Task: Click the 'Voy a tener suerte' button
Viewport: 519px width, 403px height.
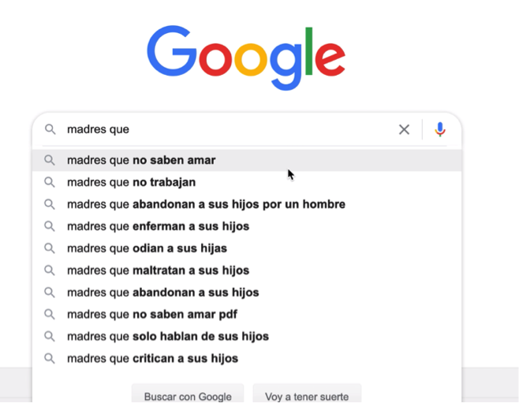Action: tap(307, 395)
